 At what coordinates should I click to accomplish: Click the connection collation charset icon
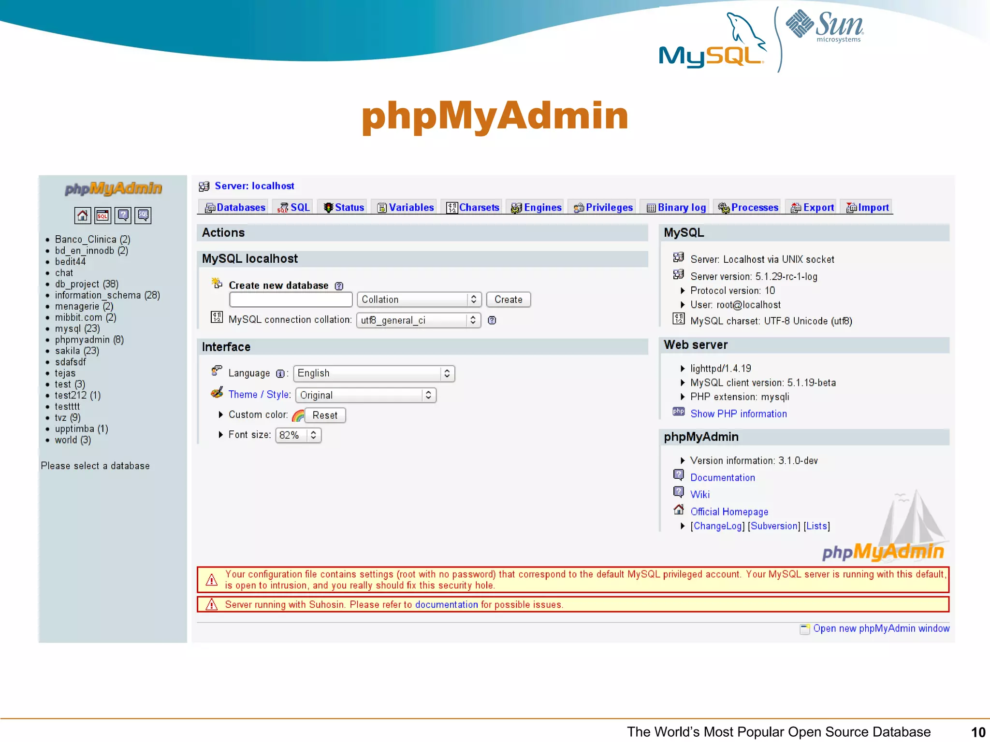point(217,317)
